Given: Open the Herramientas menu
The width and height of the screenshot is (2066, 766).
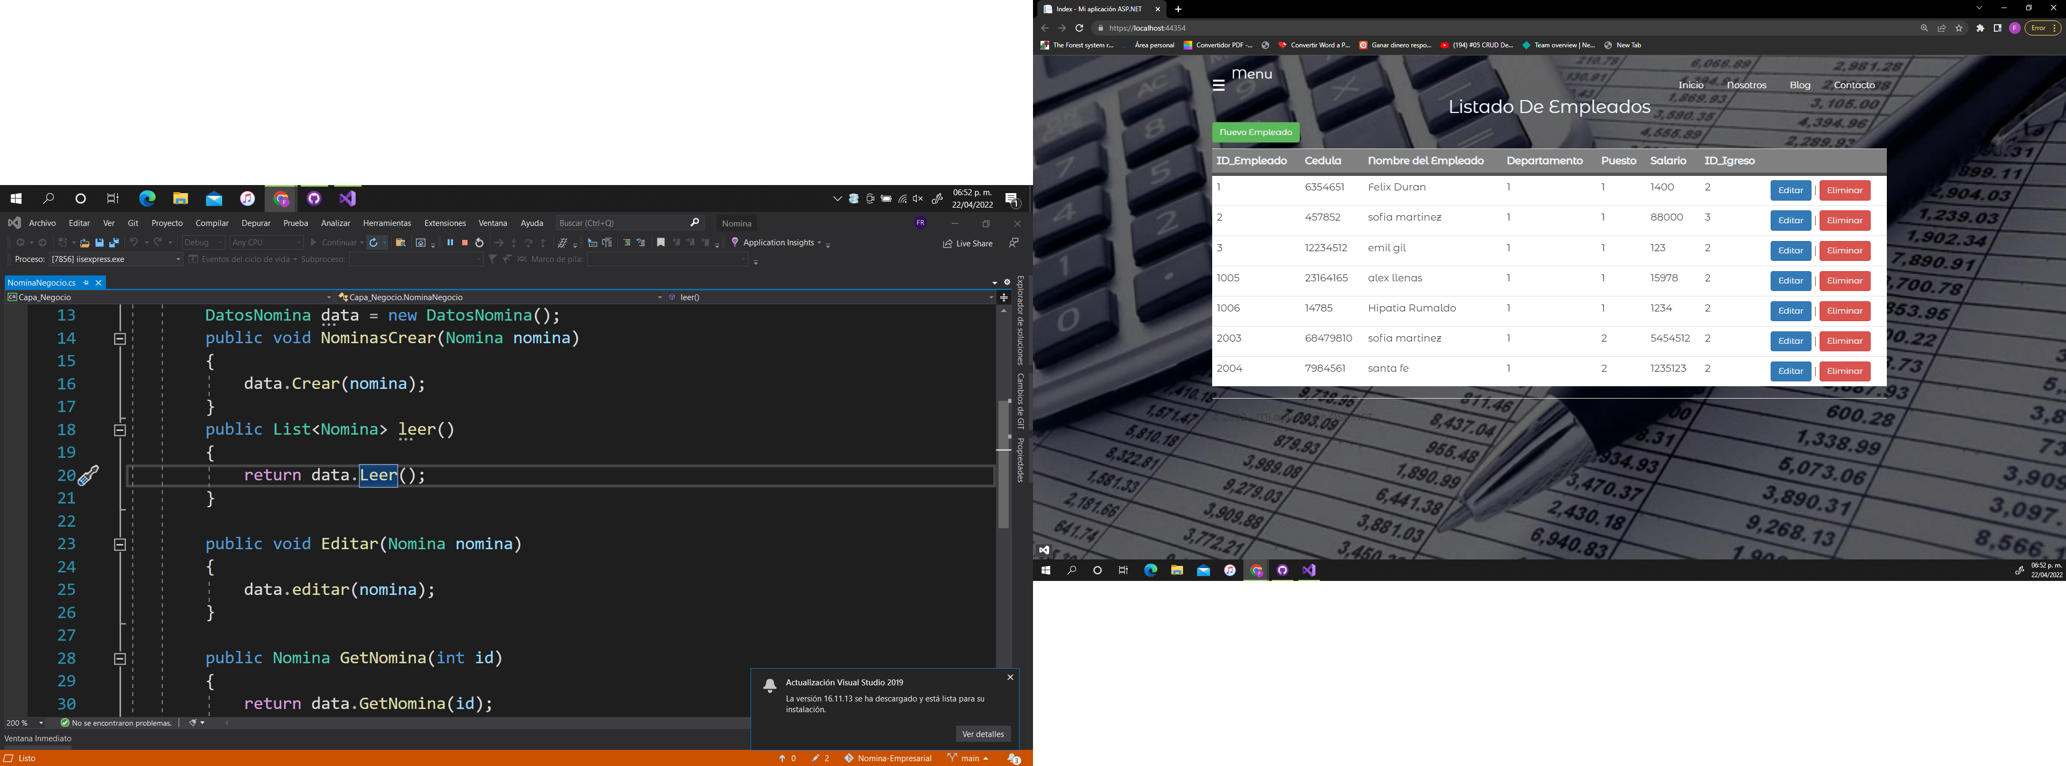Looking at the screenshot, I should 387,224.
